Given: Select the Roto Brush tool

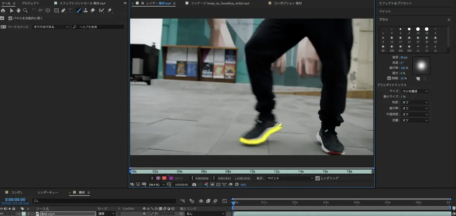Looking at the screenshot, I should [101, 11].
